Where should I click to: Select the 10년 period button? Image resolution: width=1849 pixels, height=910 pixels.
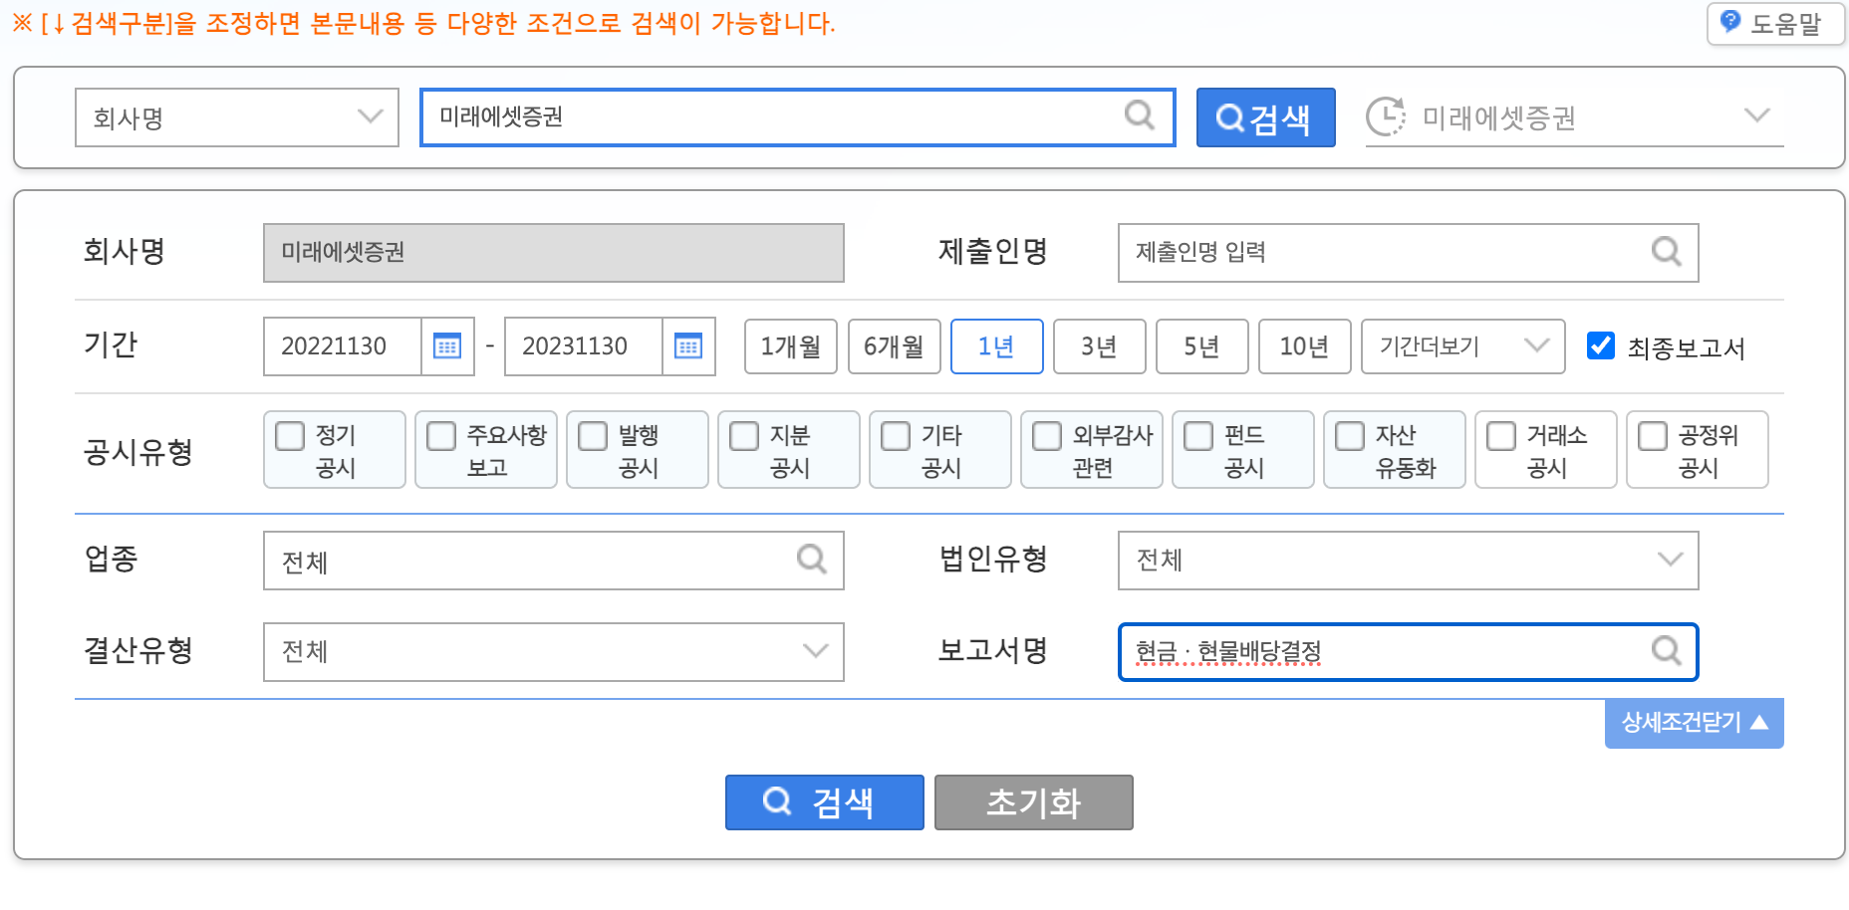click(x=1304, y=346)
